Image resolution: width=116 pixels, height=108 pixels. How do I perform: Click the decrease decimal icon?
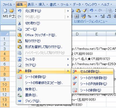(x=109, y=16)
